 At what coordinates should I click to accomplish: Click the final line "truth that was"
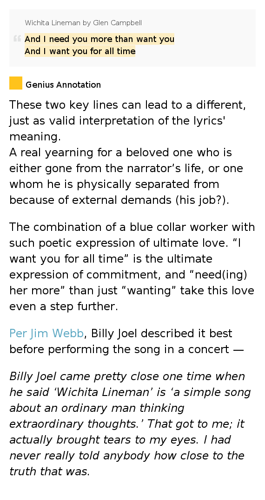pyautogui.click(x=50, y=472)
